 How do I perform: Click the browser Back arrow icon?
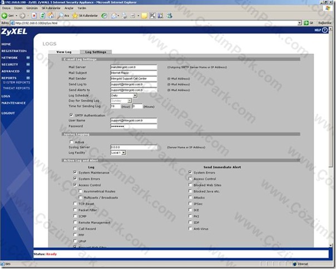point(4,16)
